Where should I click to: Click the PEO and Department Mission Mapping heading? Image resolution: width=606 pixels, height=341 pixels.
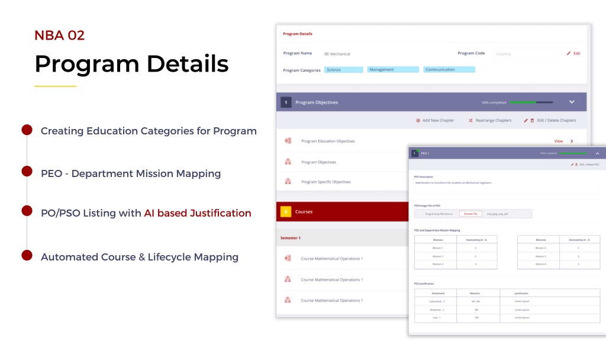click(437, 230)
